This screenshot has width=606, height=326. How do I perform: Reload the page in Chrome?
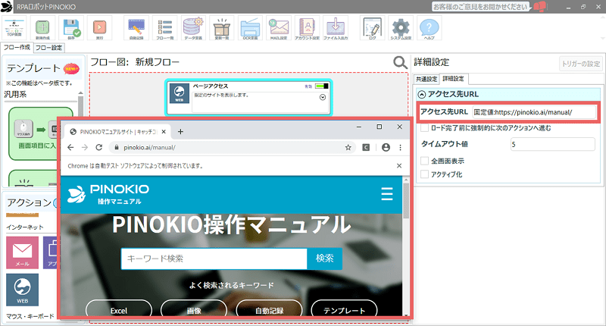point(99,147)
